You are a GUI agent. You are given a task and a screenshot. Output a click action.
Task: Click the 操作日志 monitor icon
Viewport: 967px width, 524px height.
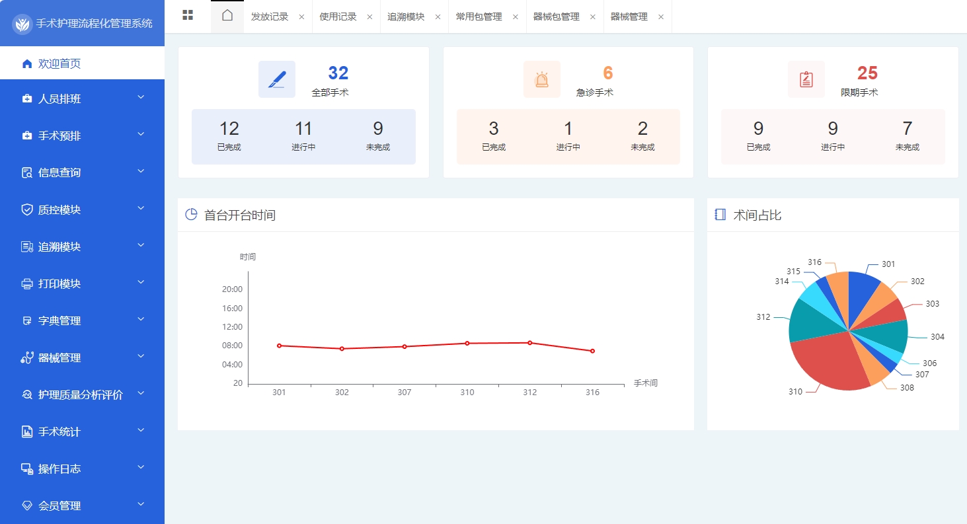point(27,469)
